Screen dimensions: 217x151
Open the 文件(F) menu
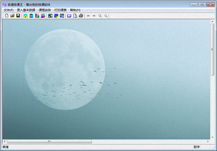pos(8,10)
